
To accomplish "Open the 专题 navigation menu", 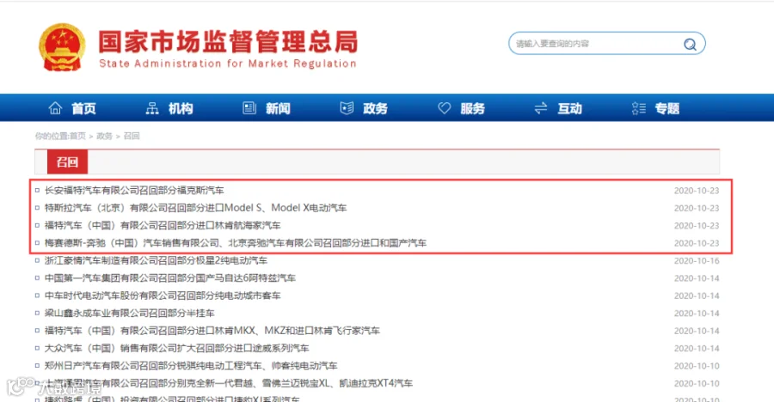I will (666, 108).
